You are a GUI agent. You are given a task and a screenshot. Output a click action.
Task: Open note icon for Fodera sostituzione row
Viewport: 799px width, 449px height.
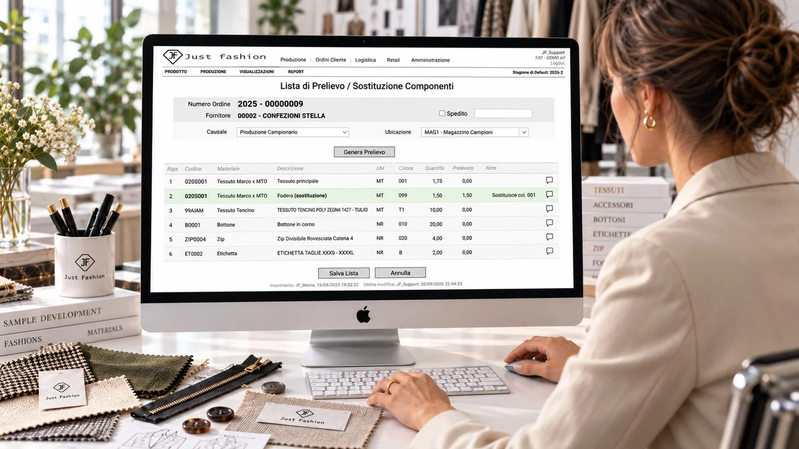pyautogui.click(x=549, y=195)
